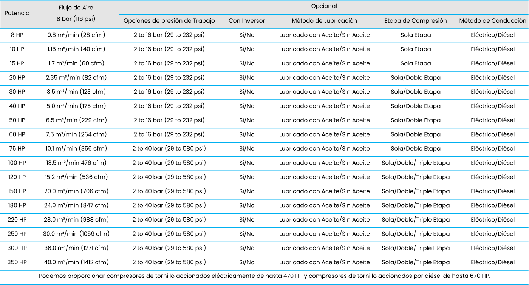Select the '350 HP' power cell
Screen dimensions: 529x285
[x=17, y=262]
